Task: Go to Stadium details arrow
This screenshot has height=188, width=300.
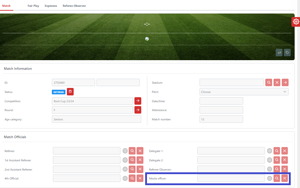Action: (x=285, y=83)
